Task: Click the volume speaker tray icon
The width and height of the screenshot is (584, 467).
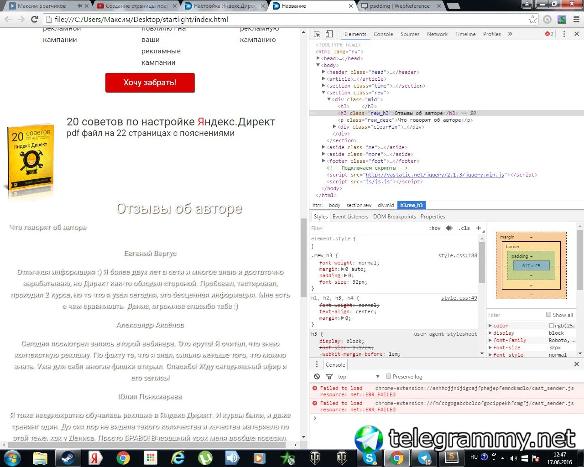Action: click(513, 458)
